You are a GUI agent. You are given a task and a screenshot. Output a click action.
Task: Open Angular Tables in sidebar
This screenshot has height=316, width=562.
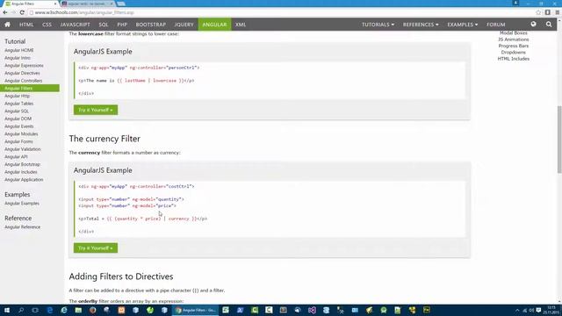pos(18,104)
